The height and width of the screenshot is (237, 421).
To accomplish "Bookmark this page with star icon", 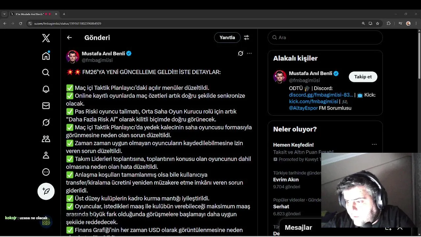I will 378,23.
